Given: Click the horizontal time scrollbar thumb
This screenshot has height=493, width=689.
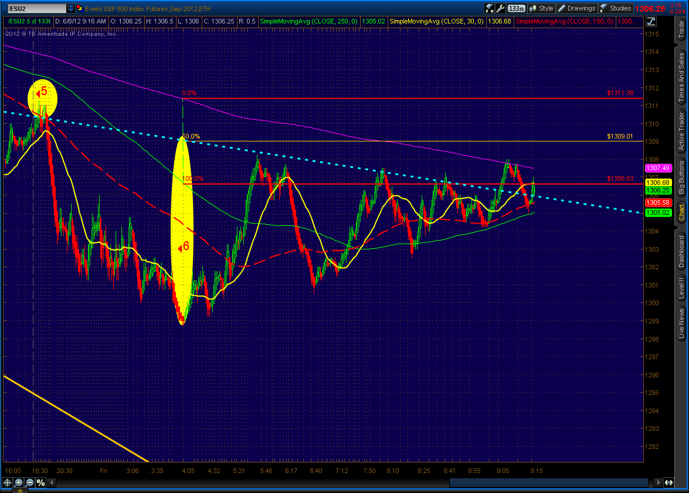Looking at the screenshot, I should coord(549,482).
